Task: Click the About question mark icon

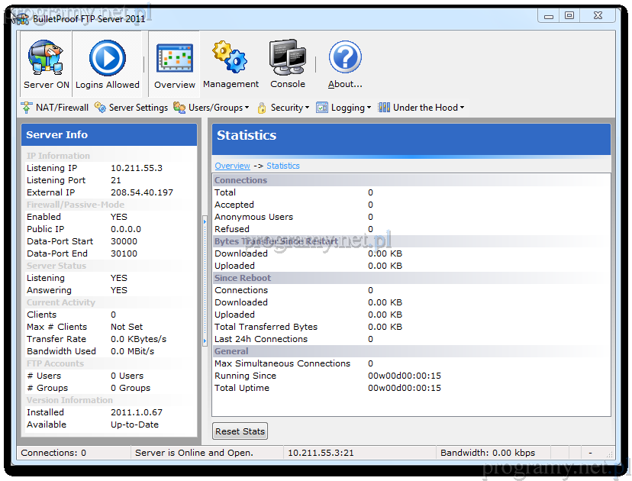Action: (345, 63)
